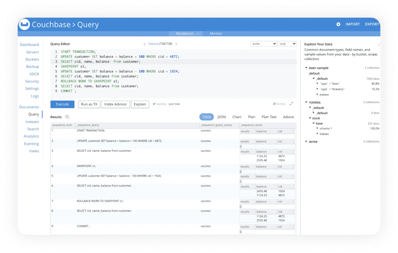Copy results using icon next to Results
The width and height of the screenshot is (398, 253).
(x=67, y=117)
